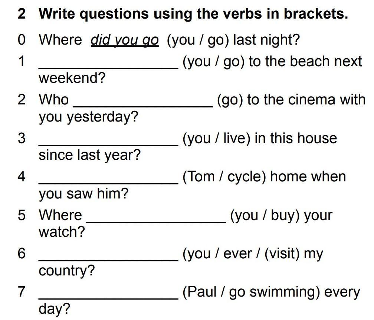Click the word 'country?' in question 6
The height and width of the screenshot is (320, 374).
click(x=67, y=271)
